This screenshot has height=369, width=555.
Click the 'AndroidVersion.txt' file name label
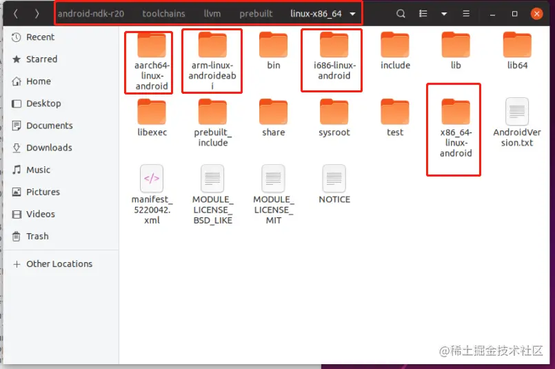(517, 137)
